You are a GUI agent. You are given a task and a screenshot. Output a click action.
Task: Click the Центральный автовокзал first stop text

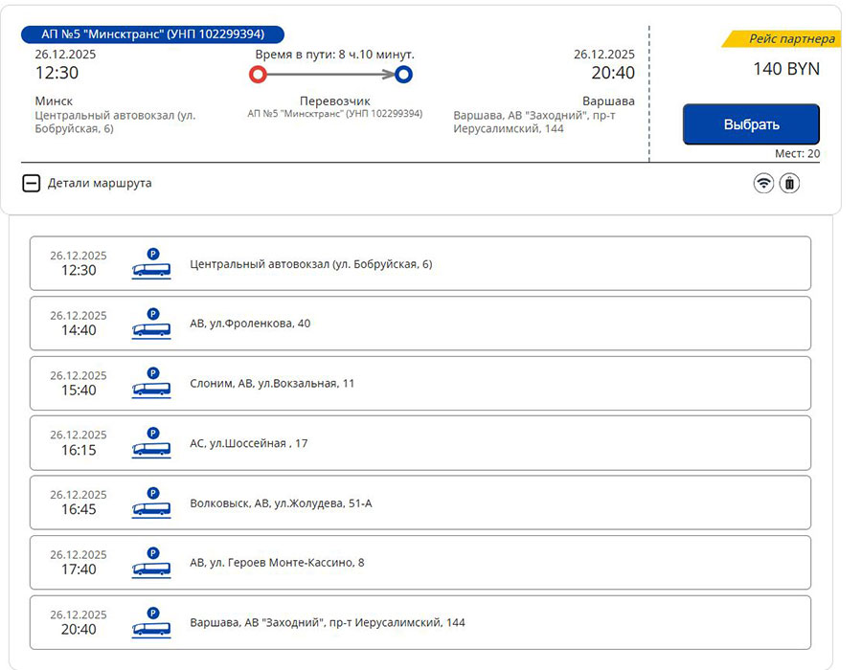click(311, 263)
